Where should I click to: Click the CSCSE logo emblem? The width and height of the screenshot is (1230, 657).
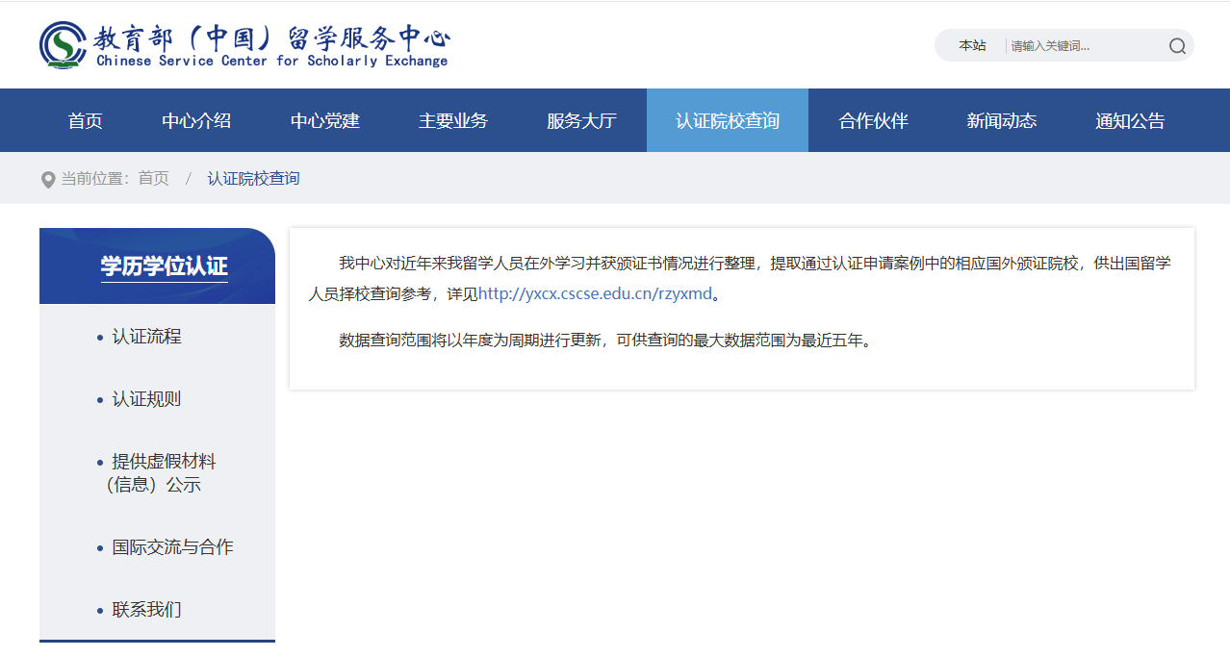tap(61, 44)
